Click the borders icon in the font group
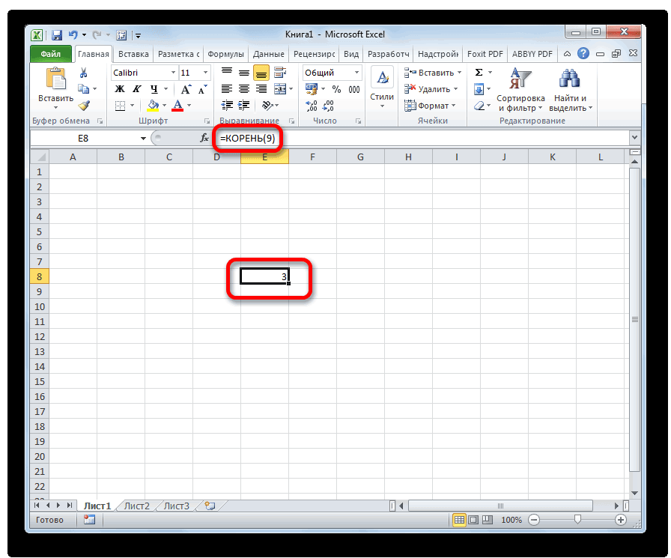Image resolution: width=671 pixels, height=558 pixels. [121, 106]
